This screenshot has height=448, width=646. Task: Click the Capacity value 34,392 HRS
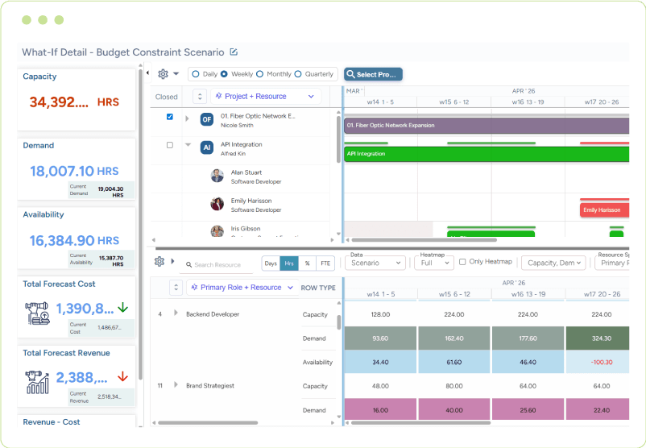[x=74, y=102]
